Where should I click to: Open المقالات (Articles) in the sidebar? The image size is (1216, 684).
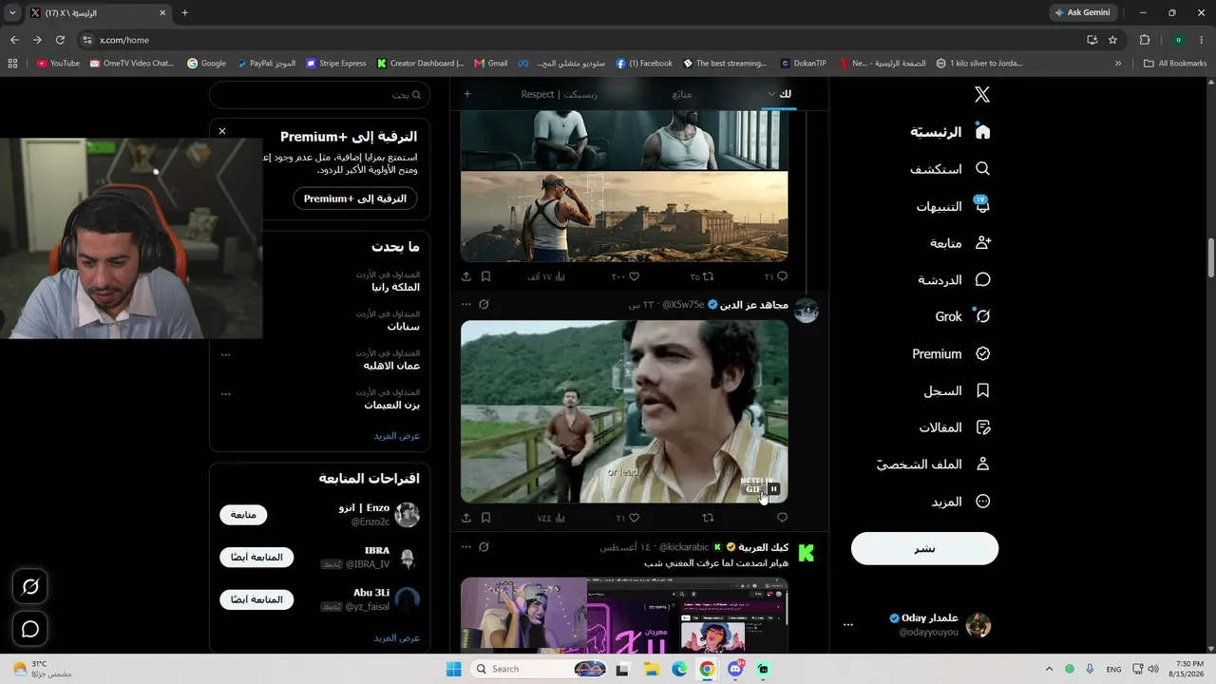955,427
